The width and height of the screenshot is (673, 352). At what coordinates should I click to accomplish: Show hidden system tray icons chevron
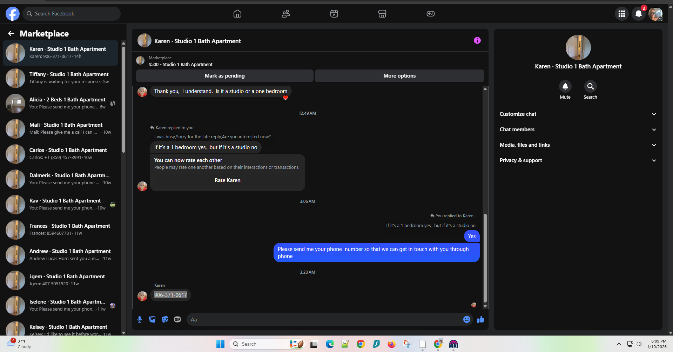(619, 344)
